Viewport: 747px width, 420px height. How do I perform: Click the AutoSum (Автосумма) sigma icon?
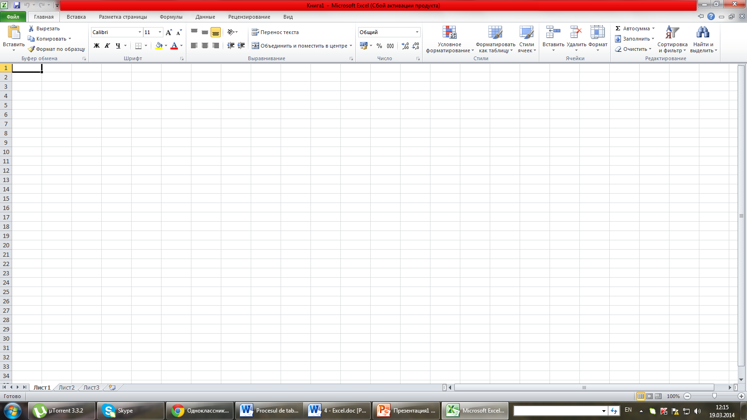pyautogui.click(x=618, y=28)
